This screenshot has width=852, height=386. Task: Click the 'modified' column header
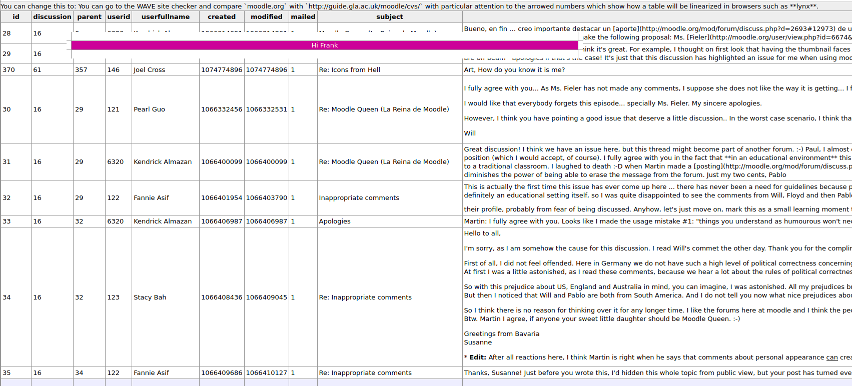tap(267, 16)
